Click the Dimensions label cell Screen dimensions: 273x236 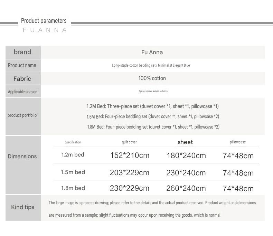click(23, 165)
